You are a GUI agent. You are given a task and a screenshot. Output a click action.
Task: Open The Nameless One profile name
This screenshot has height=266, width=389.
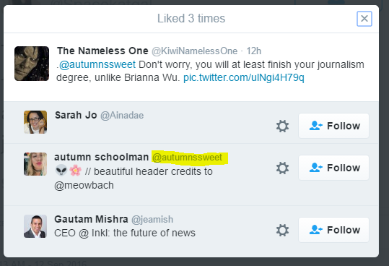tap(102, 51)
